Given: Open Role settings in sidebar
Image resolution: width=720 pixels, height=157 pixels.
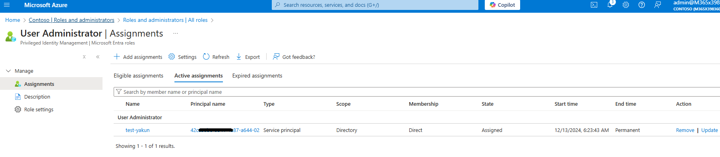Looking at the screenshot, I should [39, 109].
